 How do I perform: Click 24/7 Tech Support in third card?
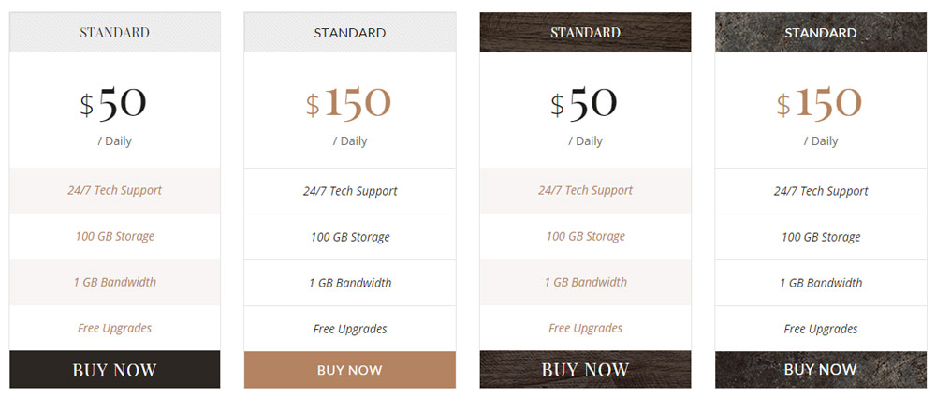tap(586, 191)
